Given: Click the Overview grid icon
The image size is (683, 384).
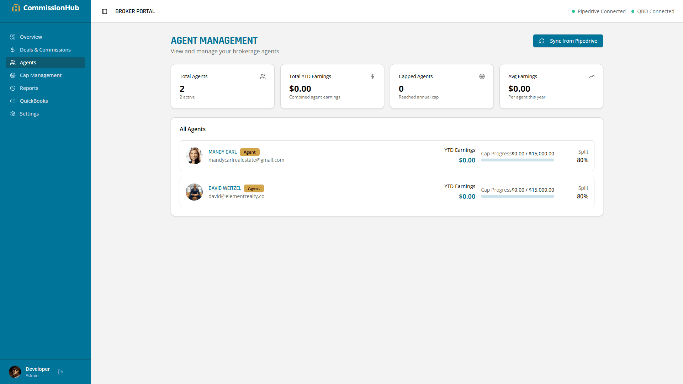Looking at the screenshot, I should tap(13, 37).
